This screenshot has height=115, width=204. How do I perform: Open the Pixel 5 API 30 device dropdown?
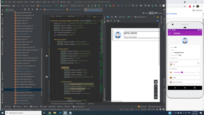point(78,6)
